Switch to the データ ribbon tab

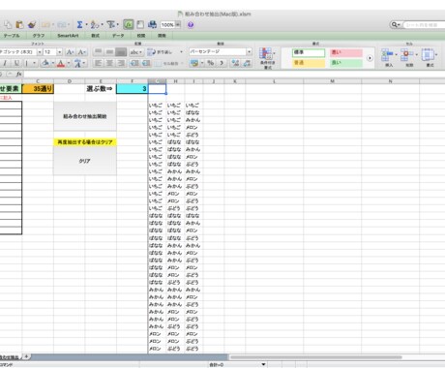tap(118, 36)
